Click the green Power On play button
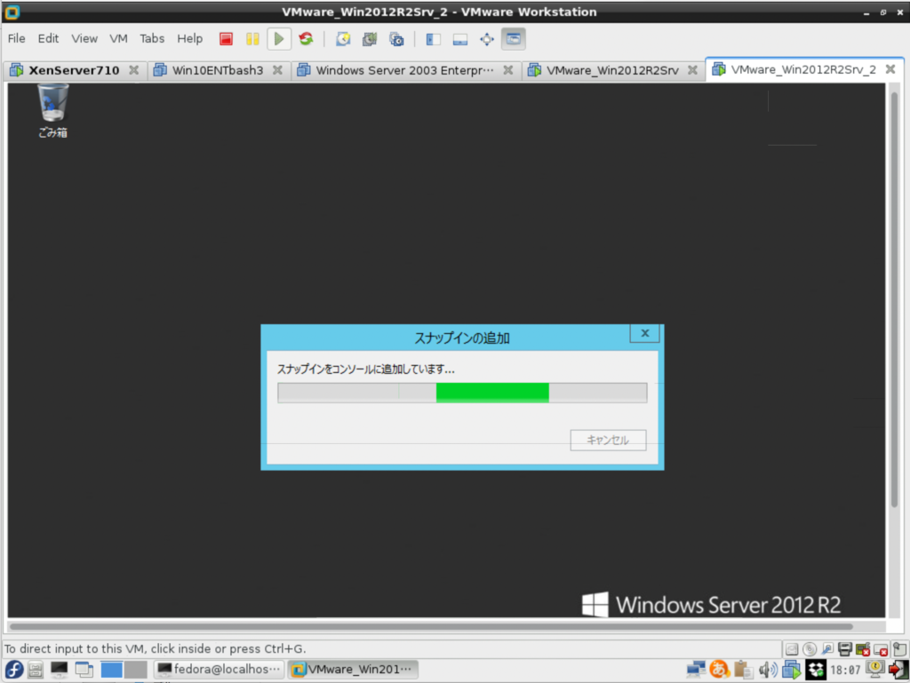This screenshot has width=910, height=683. click(279, 39)
